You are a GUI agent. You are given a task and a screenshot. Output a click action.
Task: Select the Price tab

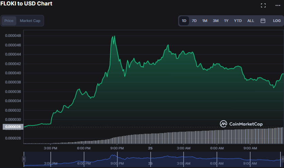click(x=9, y=21)
